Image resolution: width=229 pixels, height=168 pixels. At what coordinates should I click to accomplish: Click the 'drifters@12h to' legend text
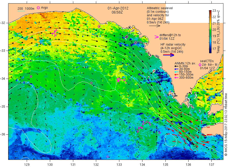(x=170, y=35)
